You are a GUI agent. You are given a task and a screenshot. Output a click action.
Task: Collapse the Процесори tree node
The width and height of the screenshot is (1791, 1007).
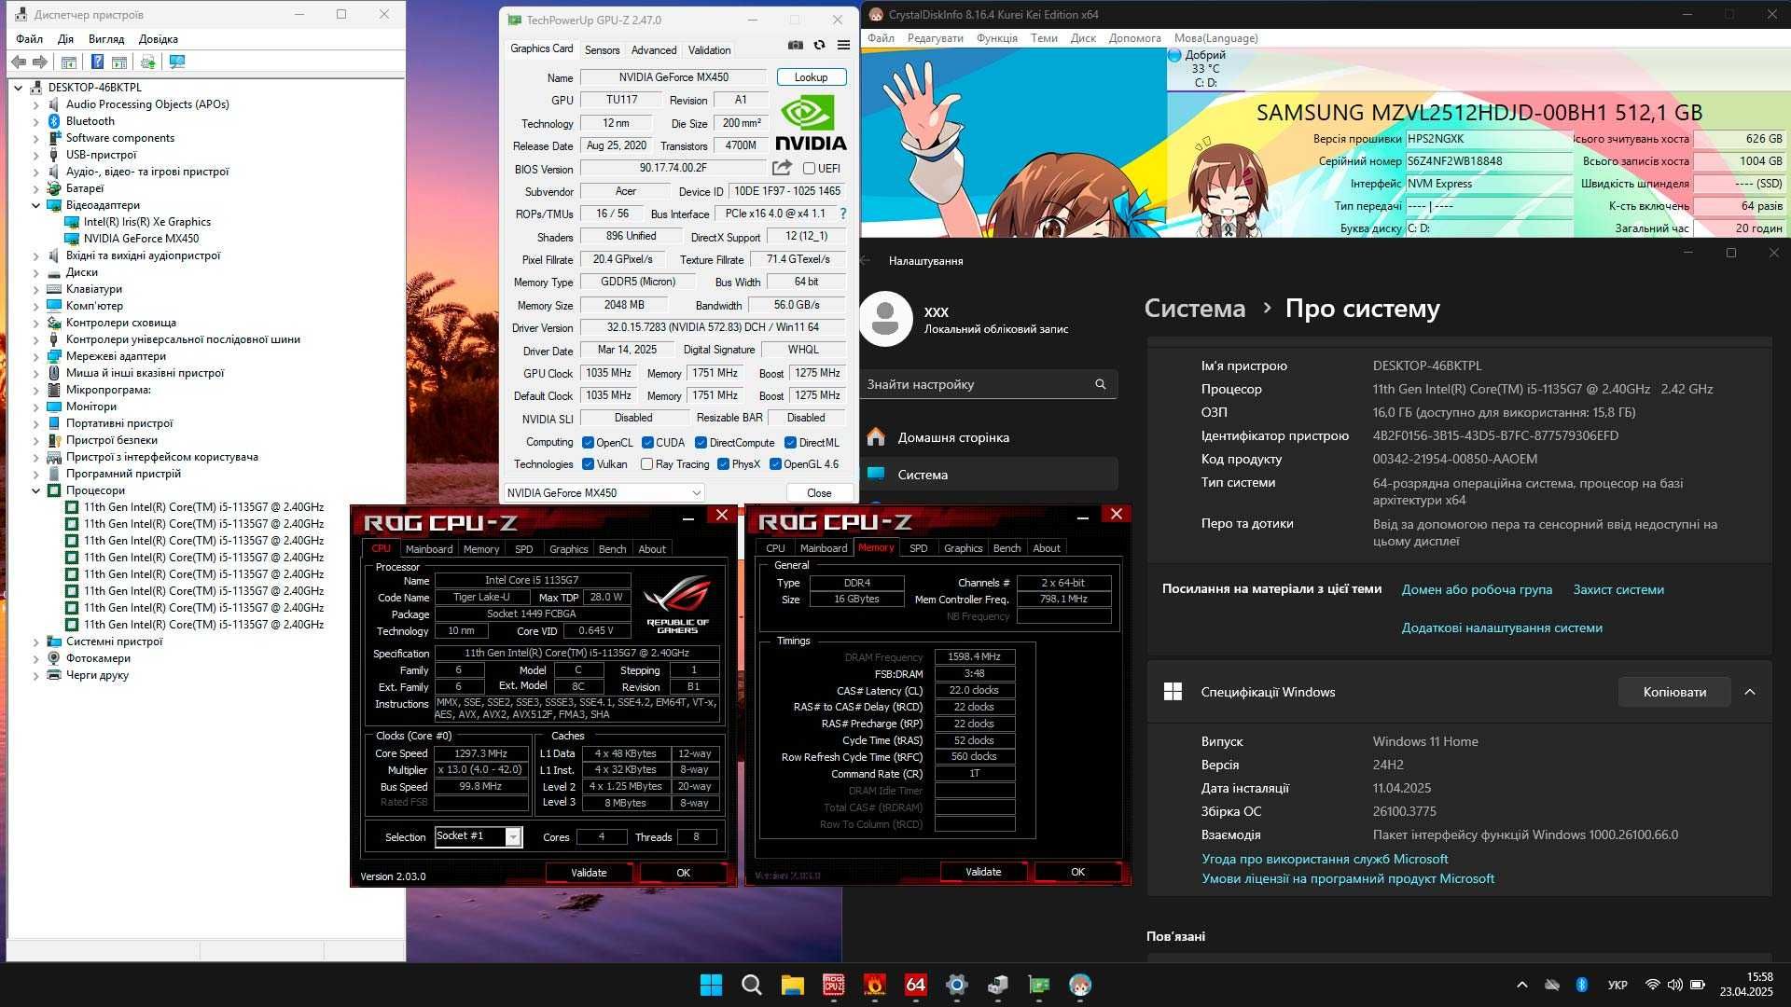pos(36,490)
